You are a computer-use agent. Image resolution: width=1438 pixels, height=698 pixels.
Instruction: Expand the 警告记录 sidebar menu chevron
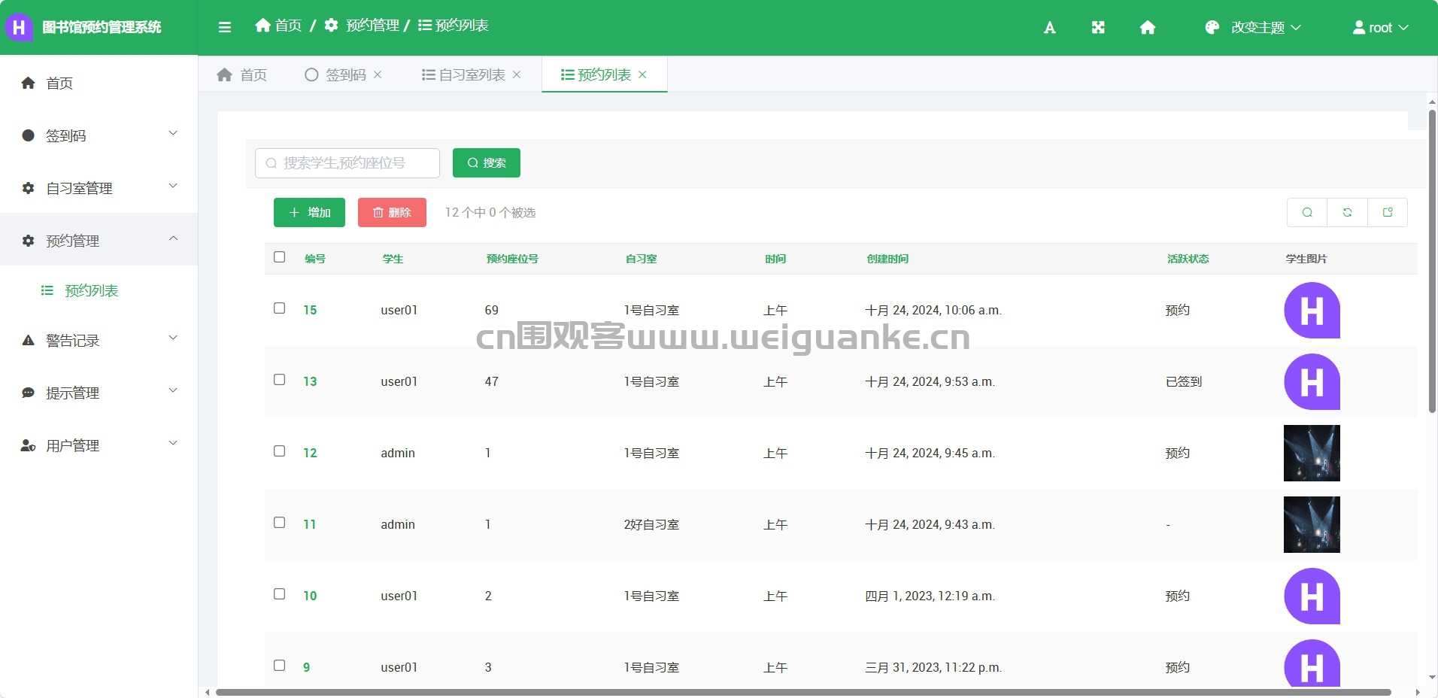(x=173, y=338)
